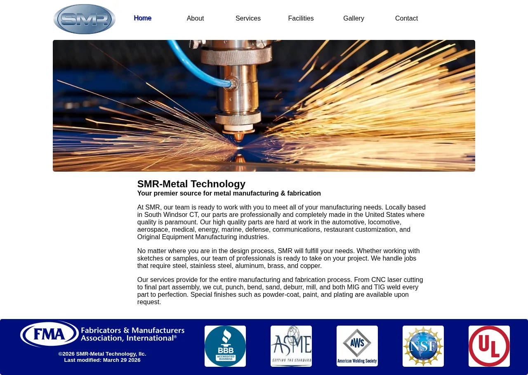This screenshot has height=375, width=528.
Task: Open the American Welding Society logo
Action: (357, 346)
